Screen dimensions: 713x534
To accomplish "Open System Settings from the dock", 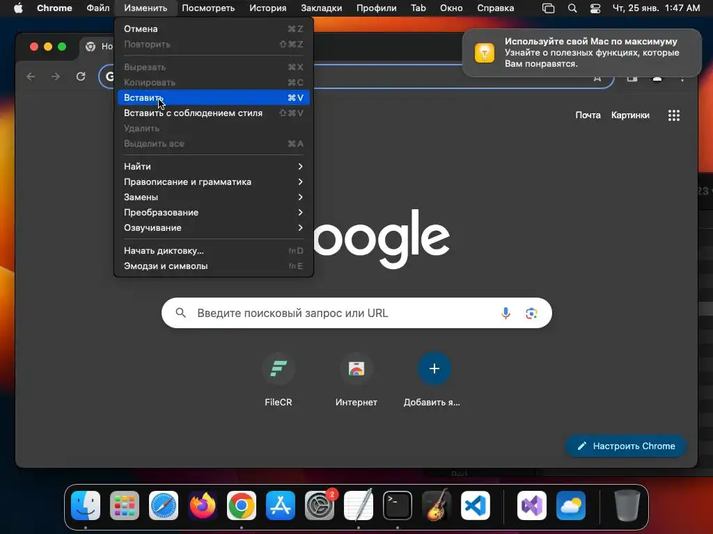I will pos(320,505).
